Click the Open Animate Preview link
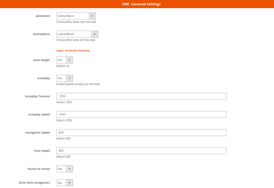The image size is (274, 188). [x=73, y=50]
